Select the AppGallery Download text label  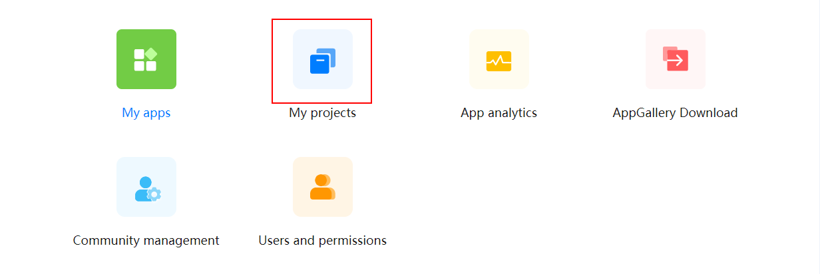(676, 113)
